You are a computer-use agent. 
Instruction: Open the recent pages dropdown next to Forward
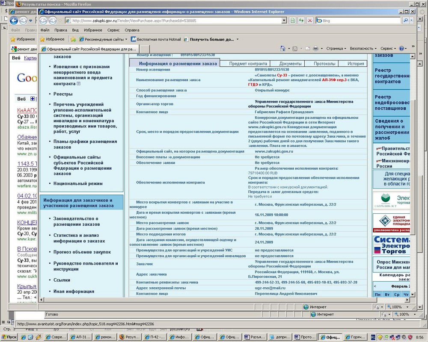click(x=60, y=21)
